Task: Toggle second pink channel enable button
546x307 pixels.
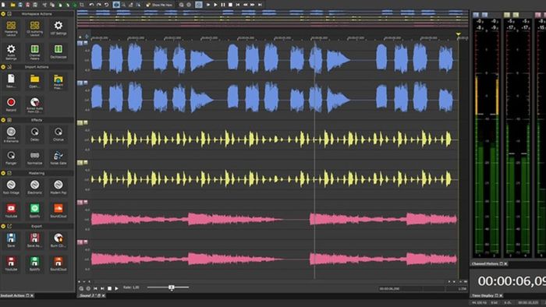Action: pos(80,242)
